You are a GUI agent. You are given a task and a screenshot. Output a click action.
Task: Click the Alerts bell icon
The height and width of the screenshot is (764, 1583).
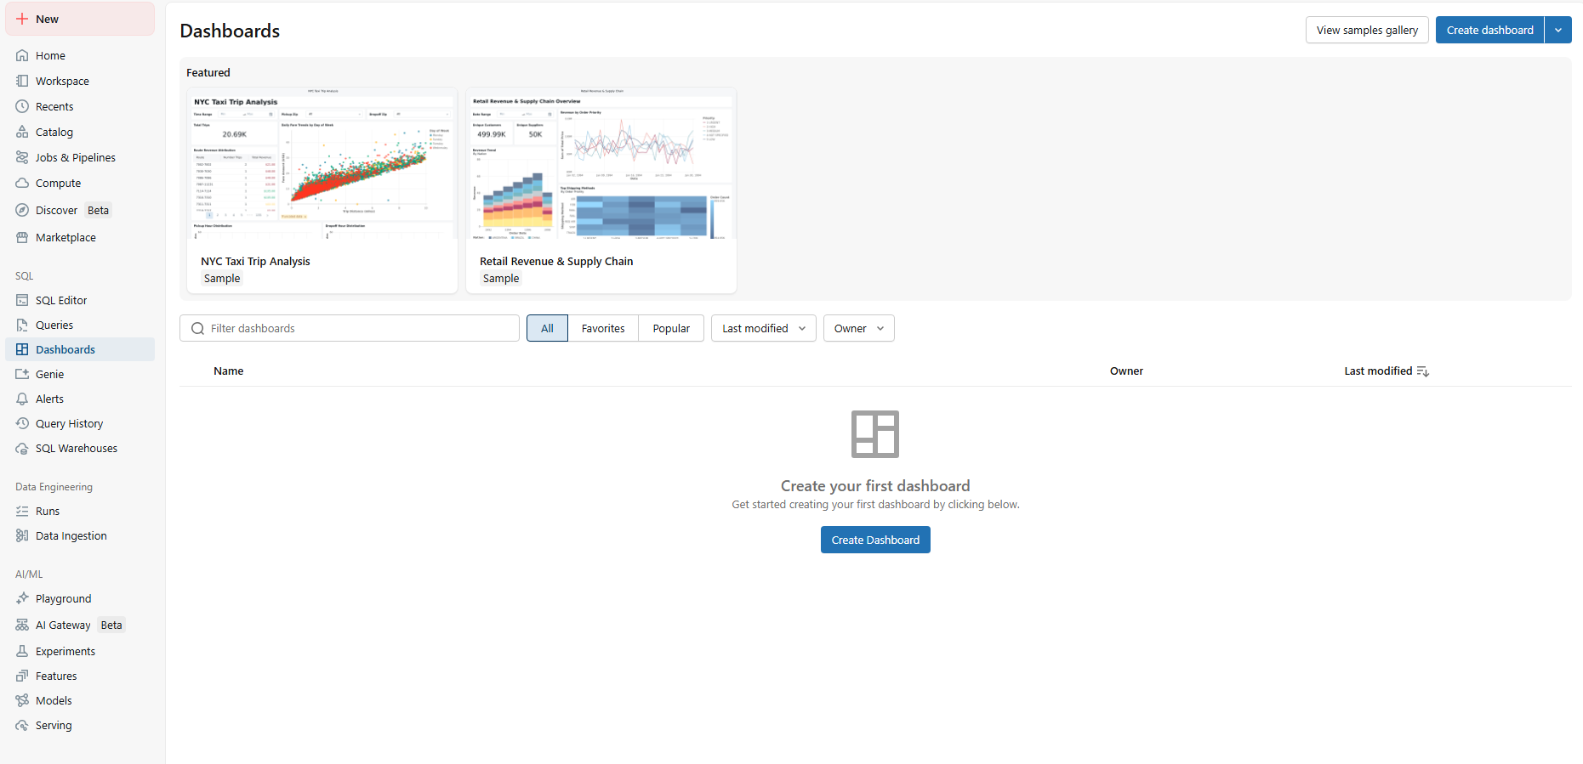coord(22,399)
